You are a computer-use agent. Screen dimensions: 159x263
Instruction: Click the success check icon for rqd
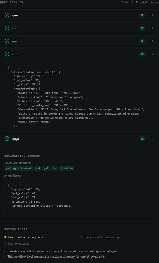(7, 28)
